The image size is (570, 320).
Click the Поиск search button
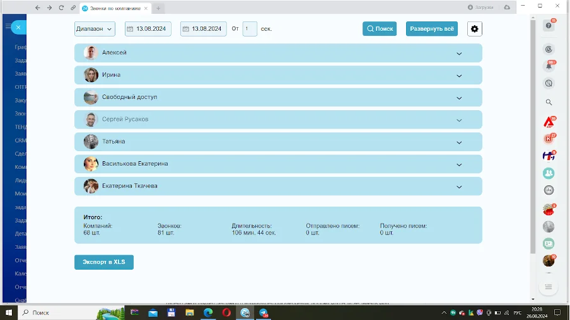click(x=380, y=29)
